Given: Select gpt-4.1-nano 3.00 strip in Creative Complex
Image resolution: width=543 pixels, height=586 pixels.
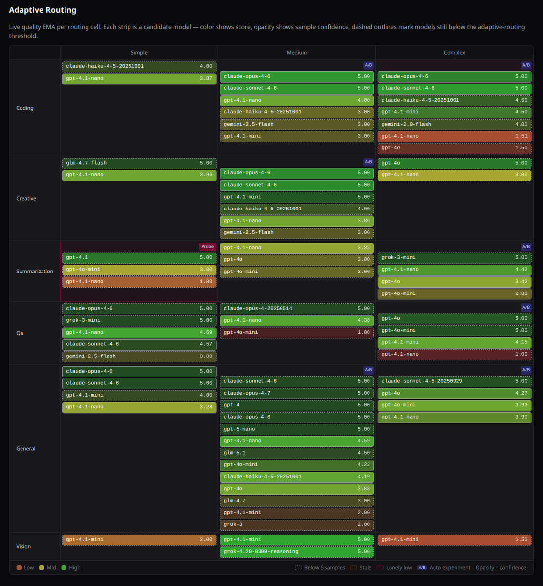Looking at the screenshot, I should tap(455, 175).
